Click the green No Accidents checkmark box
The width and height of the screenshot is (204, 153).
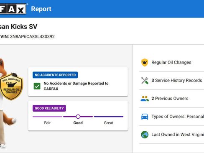pos(37,86)
